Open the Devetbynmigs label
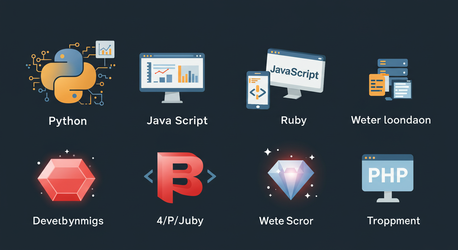458x250 pixels. point(68,221)
